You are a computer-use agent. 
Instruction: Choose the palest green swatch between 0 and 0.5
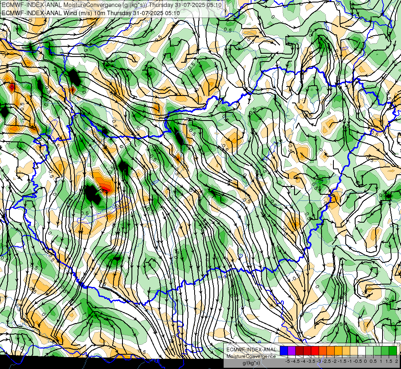(x=369, y=351)
